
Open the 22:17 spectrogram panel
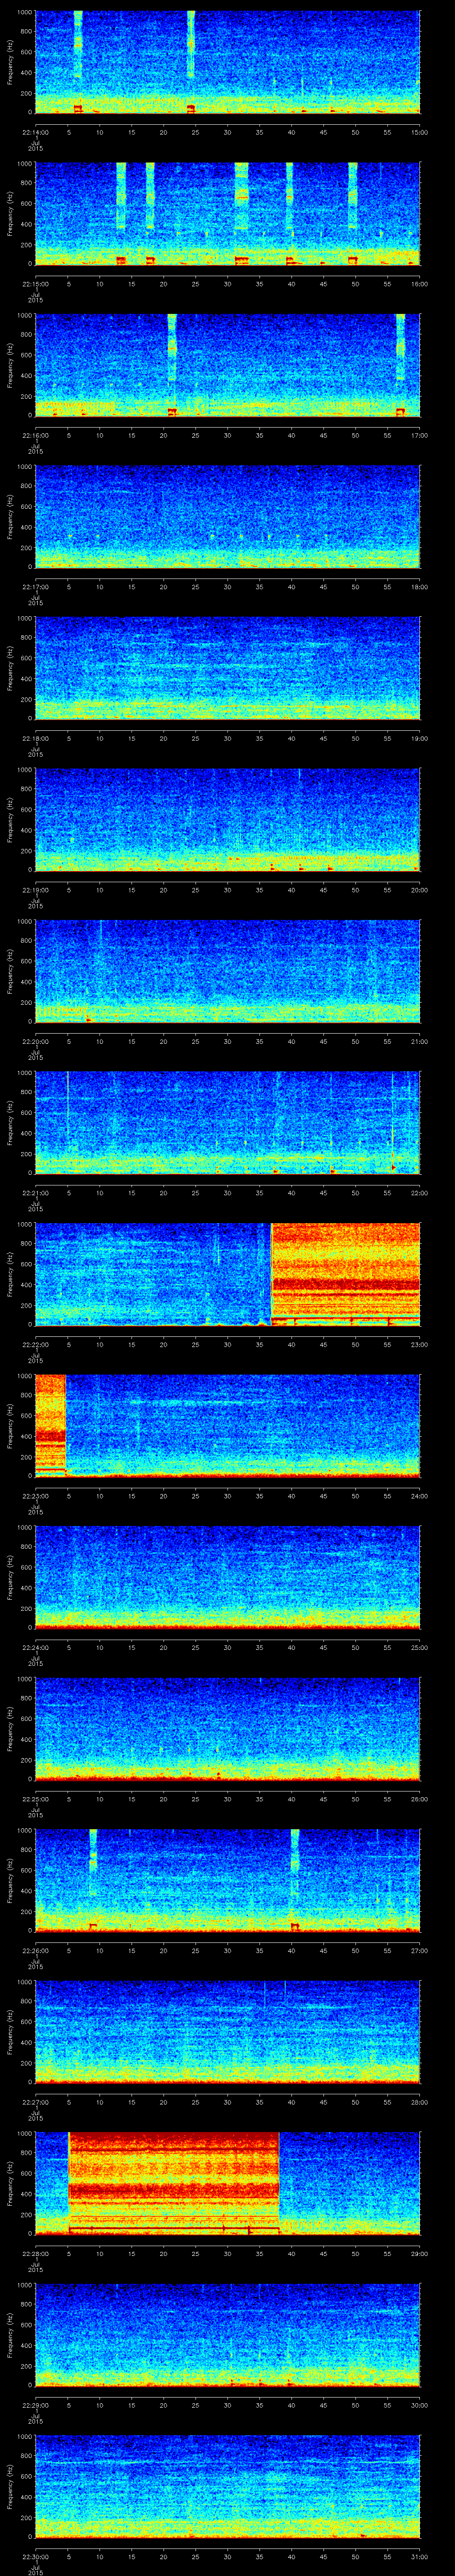[x=227, y=516]
